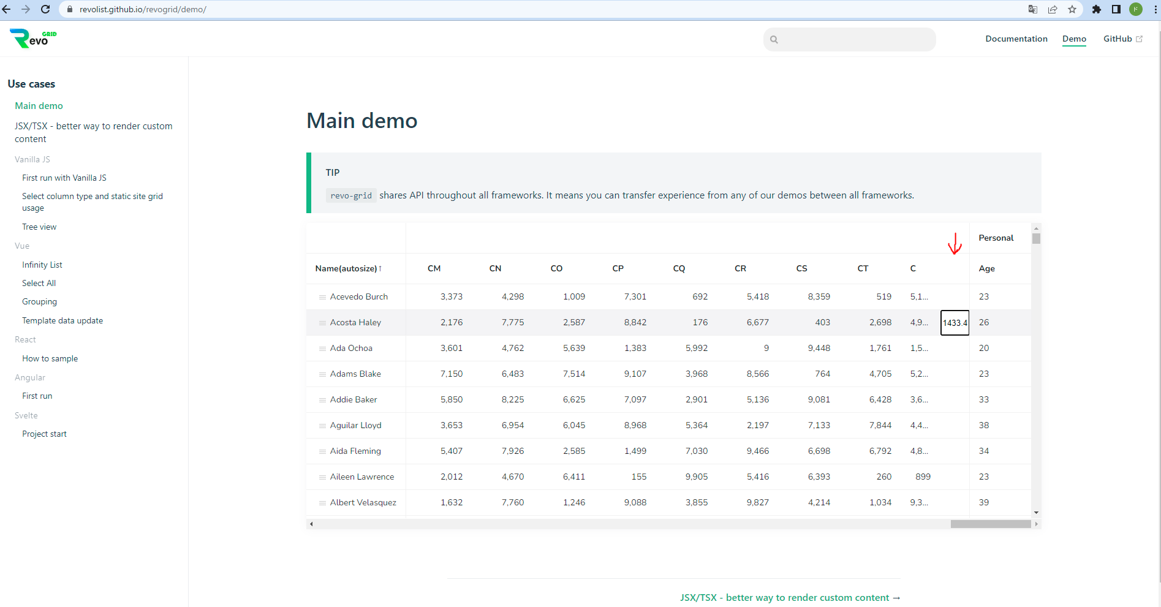Go to next page JSX/TSX link
This screenshot has height=607, width=1161.
[790, 597]
